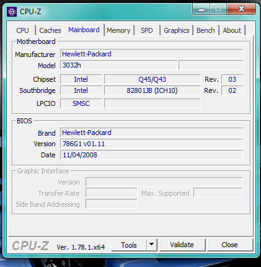Image resolution: width=261 pixels, height=267 pixels.
Task: Click the version text Ver. 1.78.1.x64
Action: (x=81, y=247)
